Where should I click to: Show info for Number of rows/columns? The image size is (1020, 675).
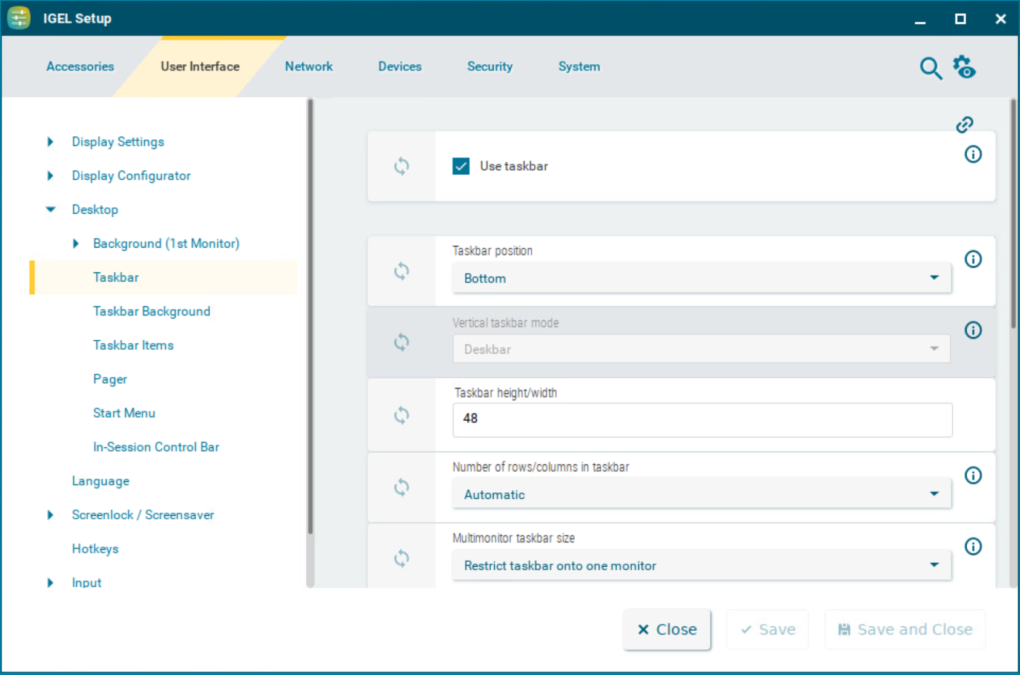pos(973,475)
